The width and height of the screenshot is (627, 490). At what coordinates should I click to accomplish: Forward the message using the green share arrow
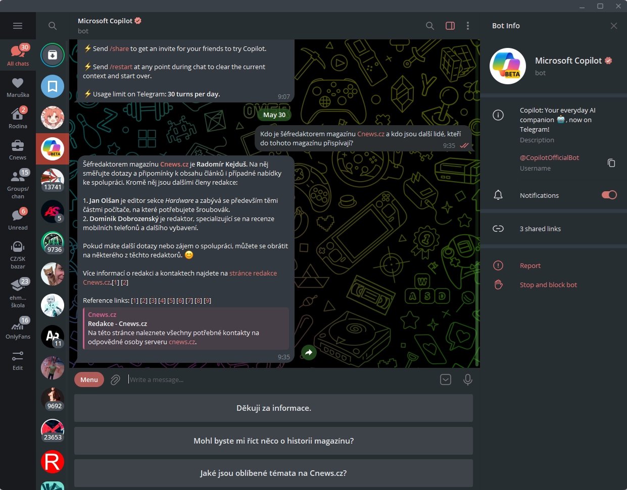point(309,353)
